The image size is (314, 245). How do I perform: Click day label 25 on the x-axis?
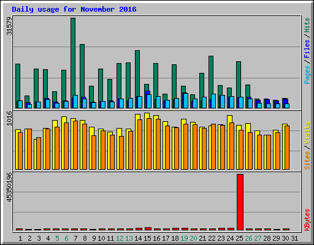click(239, 238)
